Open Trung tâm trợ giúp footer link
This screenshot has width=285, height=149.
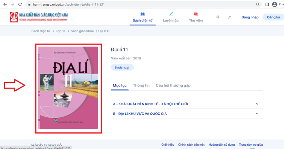[251, 144]
